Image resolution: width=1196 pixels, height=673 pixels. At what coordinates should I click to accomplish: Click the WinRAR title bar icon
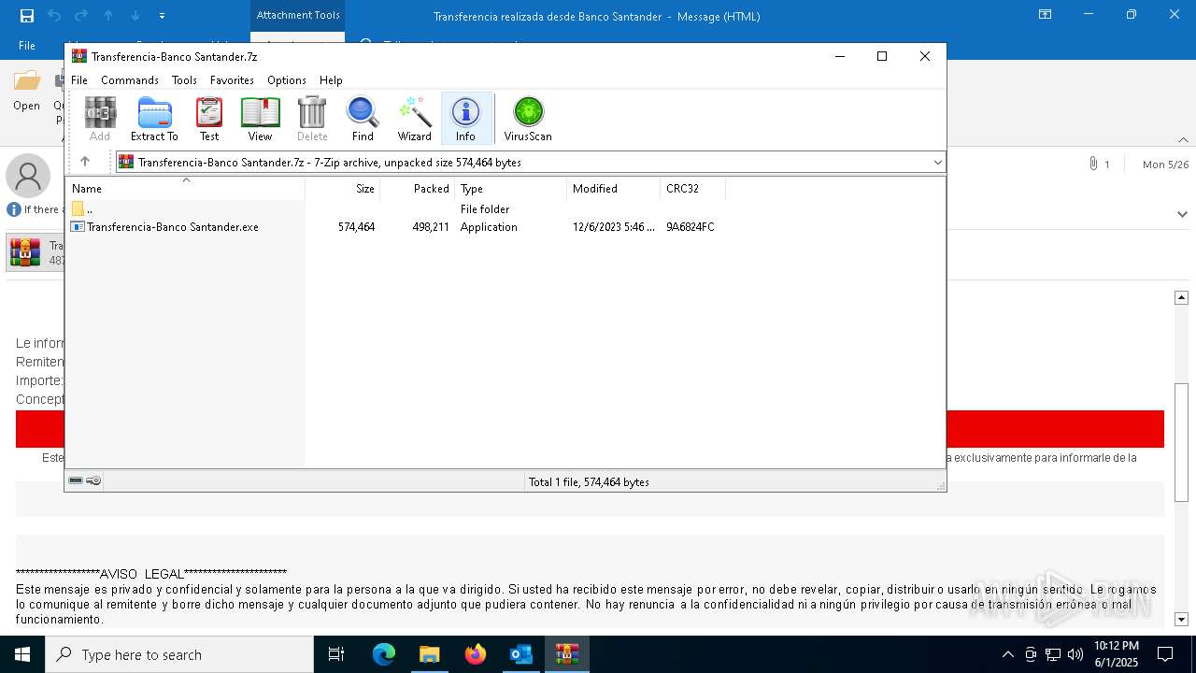pyautogui.click(x=79, y=56)
